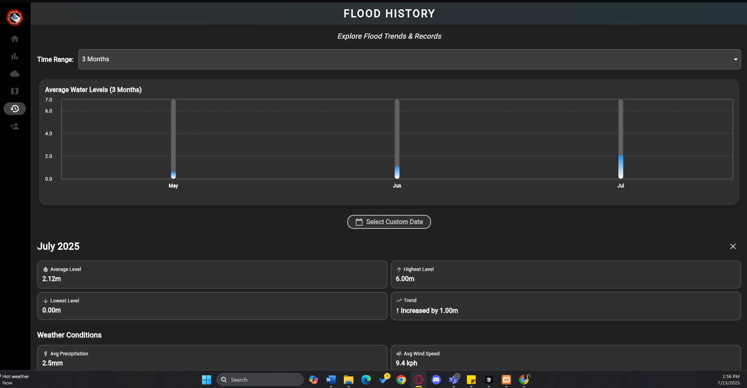Select the Jun bar in the chart
This screenshot has width=747, height=388.
tap(397, 139)
